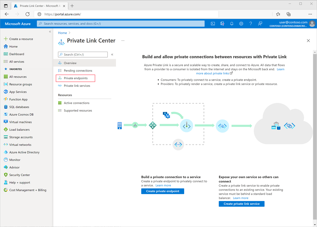The image size is (317, 227).
Task: Click the Load balancers diamond icon
Action: [x=6, y=130]
